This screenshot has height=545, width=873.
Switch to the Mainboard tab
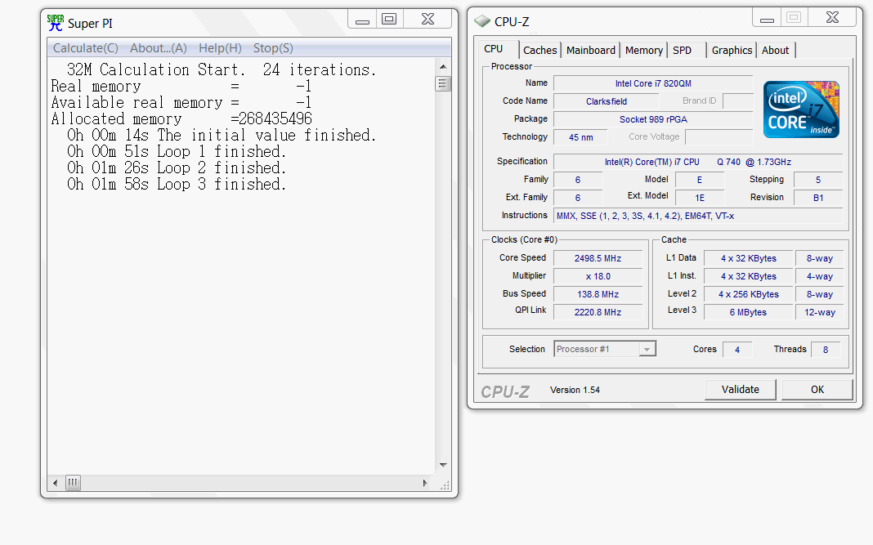[x=591, y=50]
